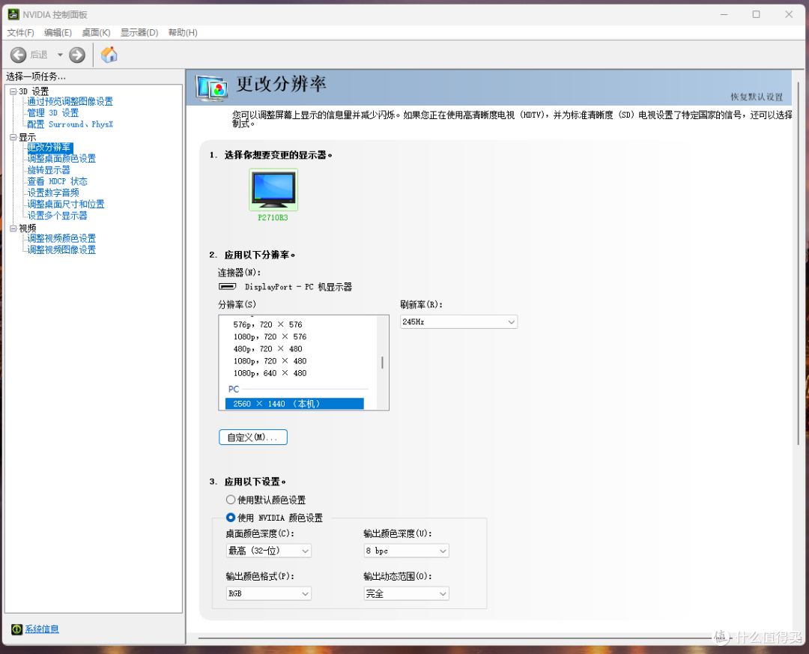
Task: Click the 更改分辨率 header icon
Action: pos(212,88)
